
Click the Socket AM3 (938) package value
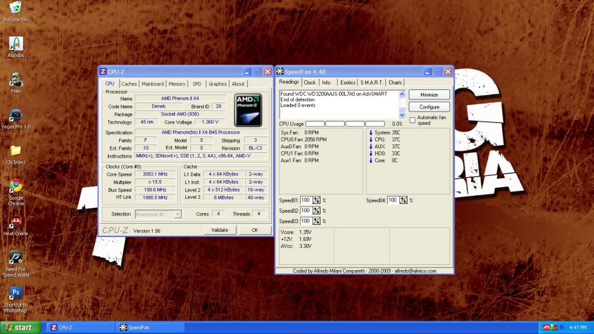(x=180, y=114)
